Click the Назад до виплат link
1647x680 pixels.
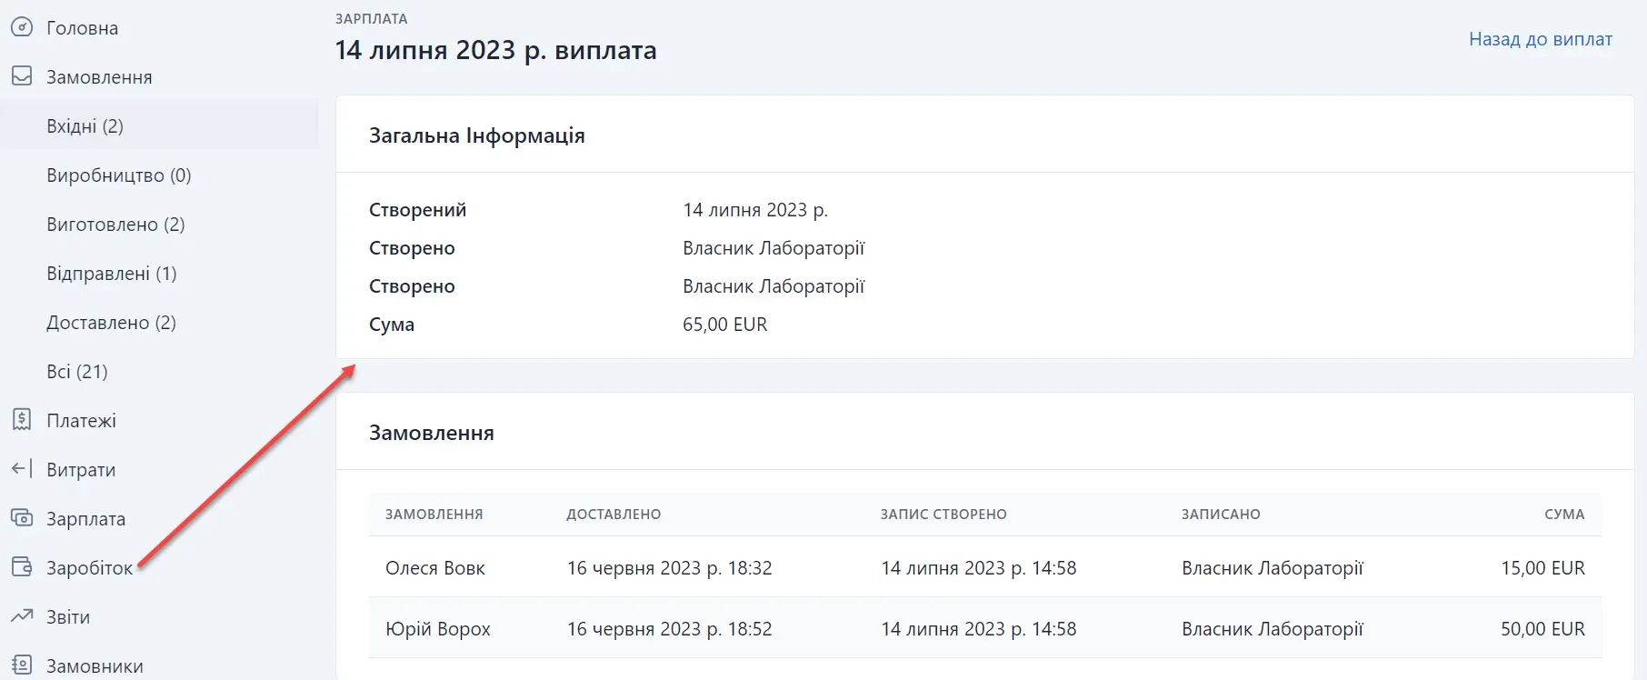1541,39
